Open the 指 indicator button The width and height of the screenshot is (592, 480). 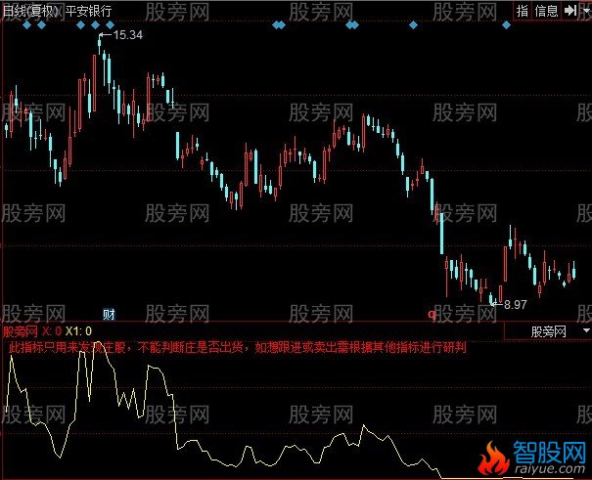pos(523,11)
